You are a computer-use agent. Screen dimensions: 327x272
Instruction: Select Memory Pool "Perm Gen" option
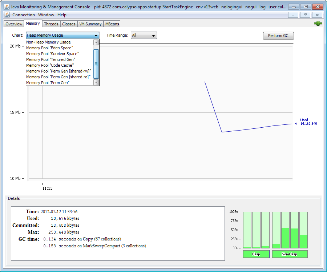60,83
